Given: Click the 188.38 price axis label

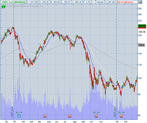Looking at the screenshot, I should click(x=142, y=32).
